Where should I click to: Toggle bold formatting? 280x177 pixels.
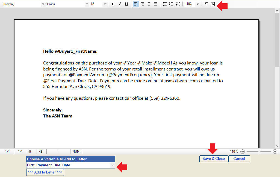pyautogui.click(x=113, y=4)
